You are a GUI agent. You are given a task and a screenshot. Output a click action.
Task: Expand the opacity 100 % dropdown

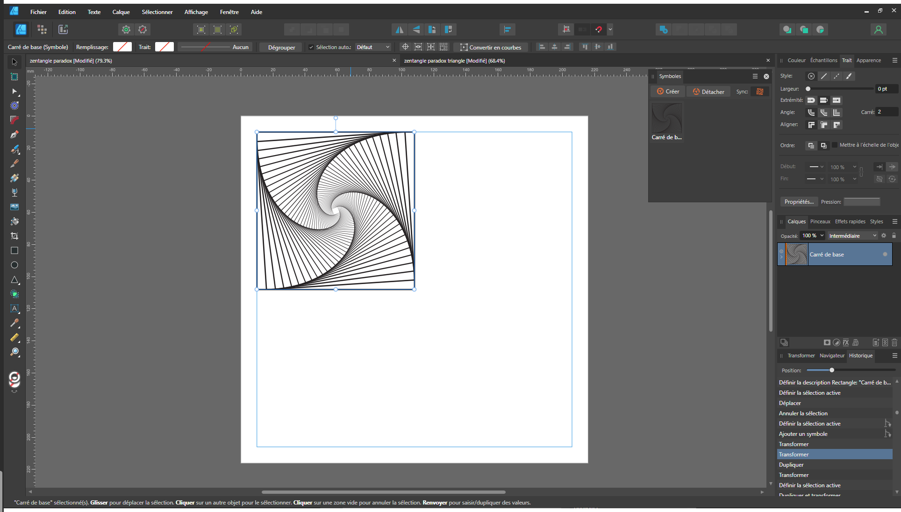[x=822, y=235]
